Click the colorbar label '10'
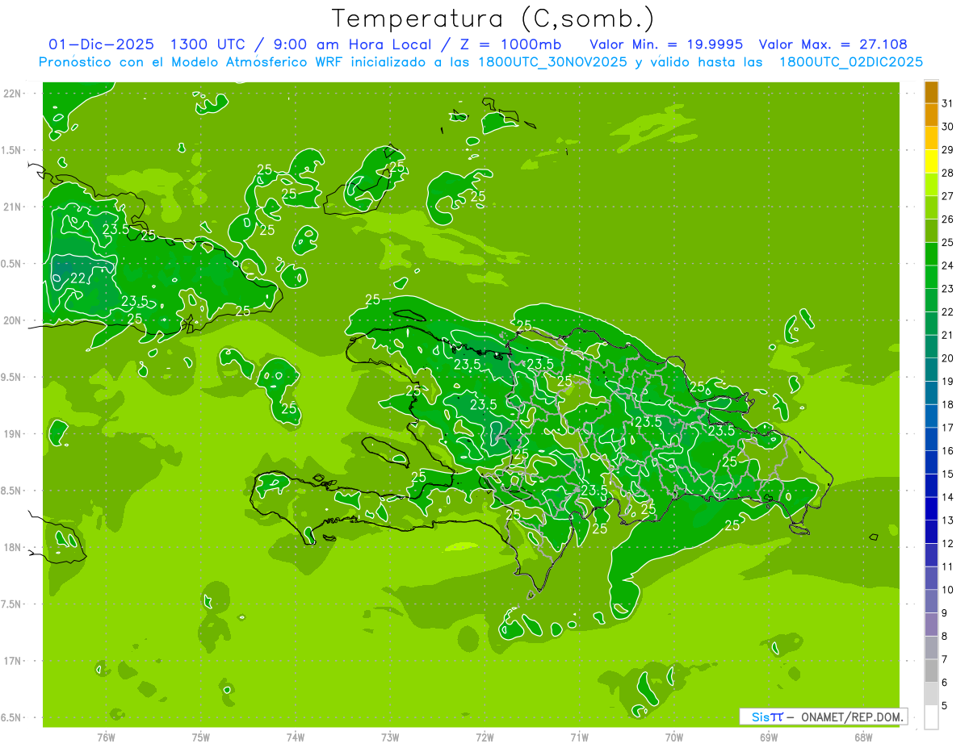This screenshot has width=969, height=748. [948, 590]
